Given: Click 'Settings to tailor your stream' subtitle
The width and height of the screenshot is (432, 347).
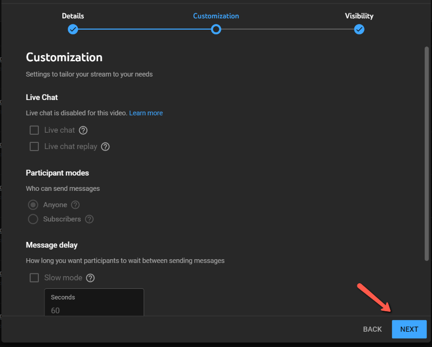Looking at the screenshot, I should pos(89,74).
